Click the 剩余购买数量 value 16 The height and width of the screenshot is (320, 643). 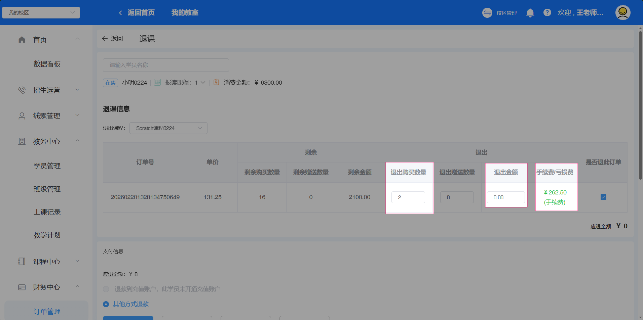coord(262,197)
